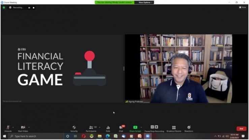Unmute the microphone in Zoom
The image size is (249, 140).
click(8, 129)
